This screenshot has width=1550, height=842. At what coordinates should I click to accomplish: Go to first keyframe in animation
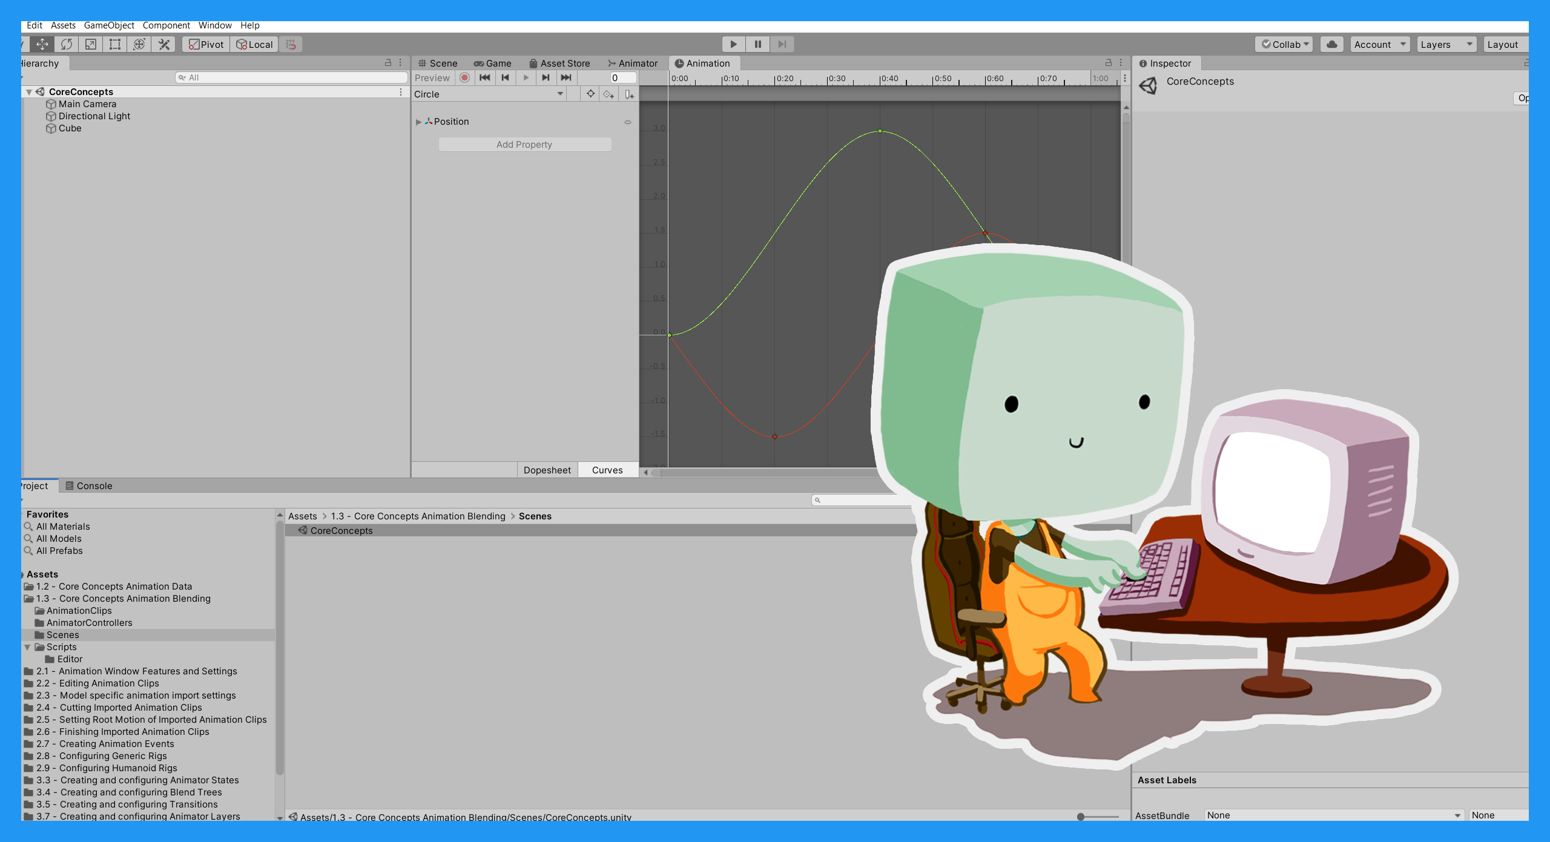(x=484, y=77)
